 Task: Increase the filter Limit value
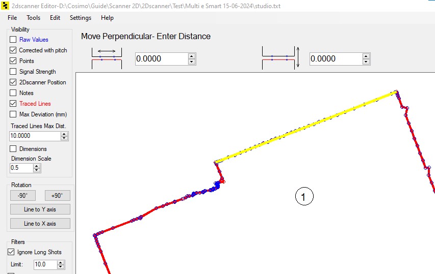point(61,262)
